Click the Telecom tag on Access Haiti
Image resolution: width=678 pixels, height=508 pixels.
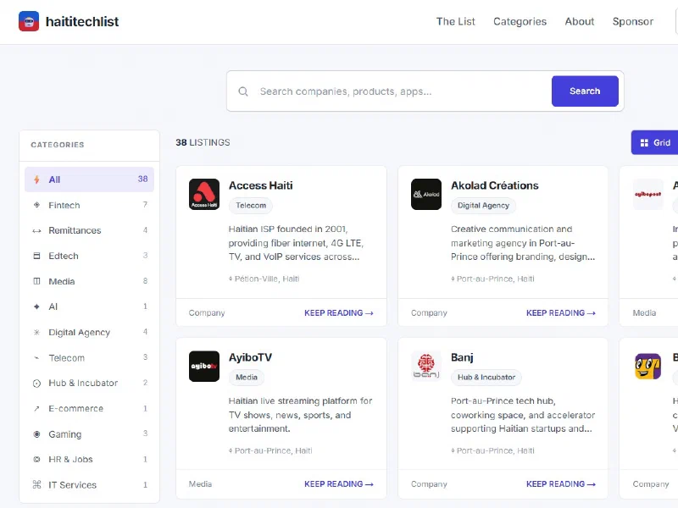251,206
